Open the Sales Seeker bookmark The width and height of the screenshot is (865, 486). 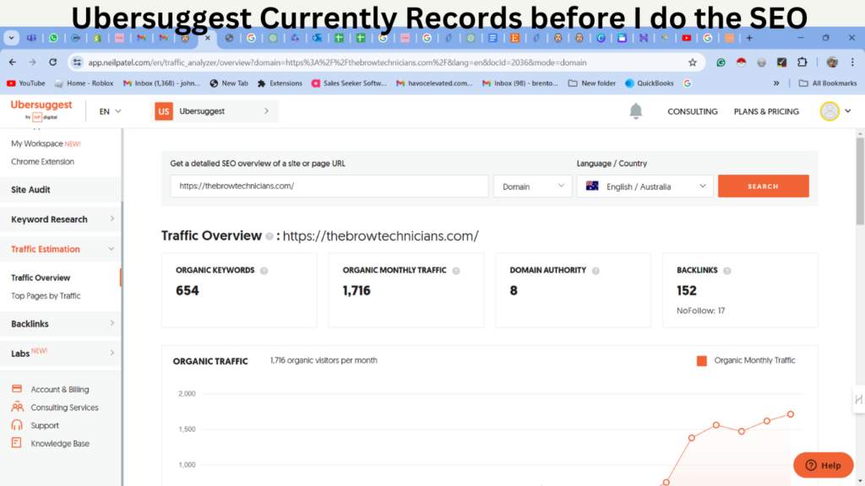click(349, 84)
